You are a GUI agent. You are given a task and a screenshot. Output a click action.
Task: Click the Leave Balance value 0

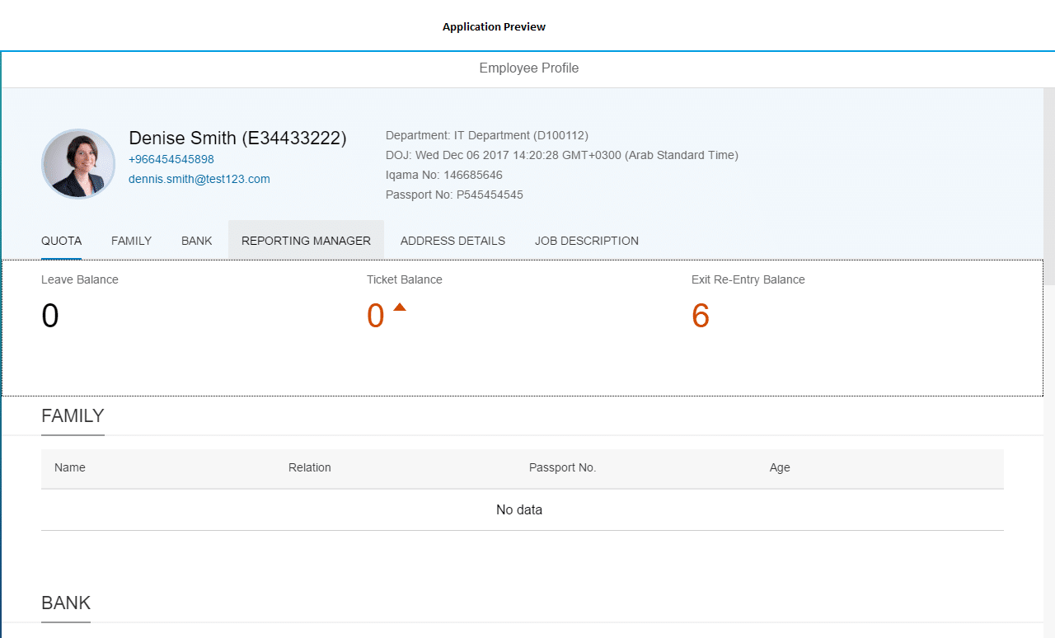[50, 317]
